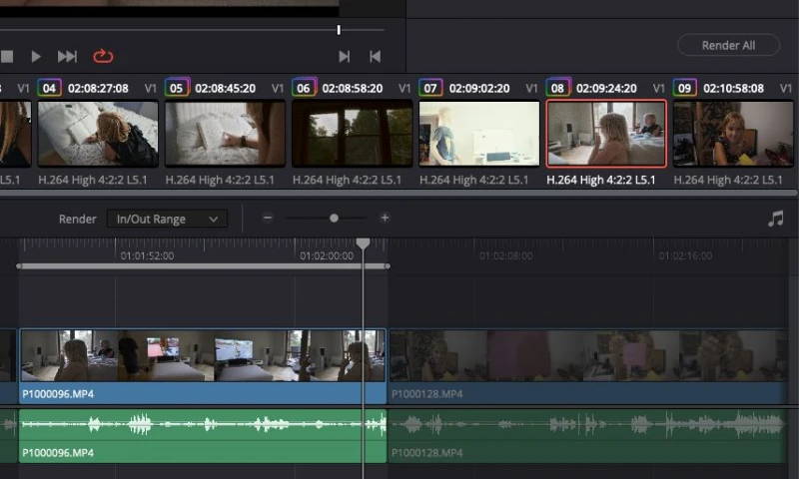Click timecode 02:10:58:08 above clip 09
Viewport: 799px width, 479px height.
coord(733,89)
